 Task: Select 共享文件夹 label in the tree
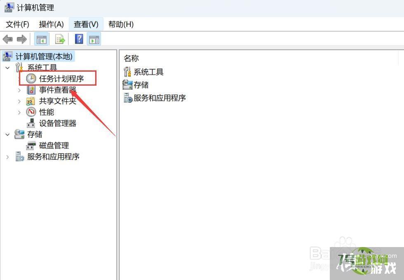coord(58,101)
